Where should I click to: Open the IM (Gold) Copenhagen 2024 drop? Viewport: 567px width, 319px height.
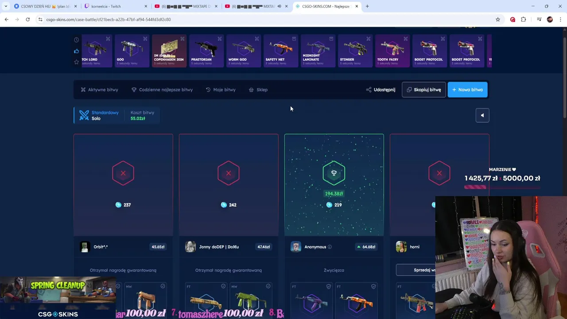169,51
